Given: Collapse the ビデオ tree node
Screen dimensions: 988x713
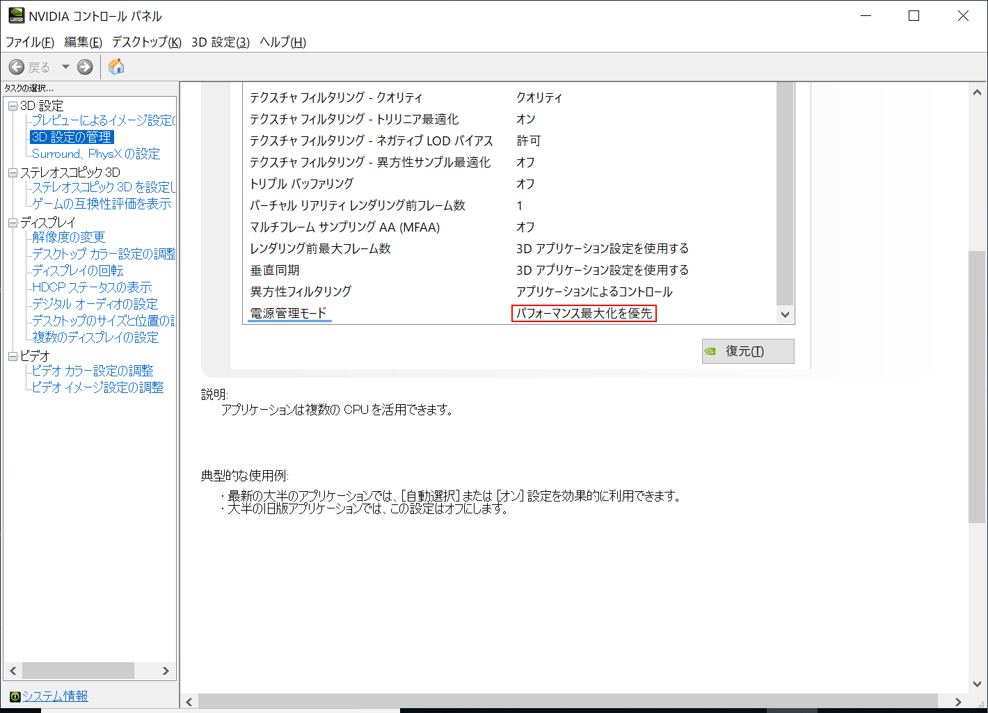Looking at the screenshot, I should tap(13, 356).
